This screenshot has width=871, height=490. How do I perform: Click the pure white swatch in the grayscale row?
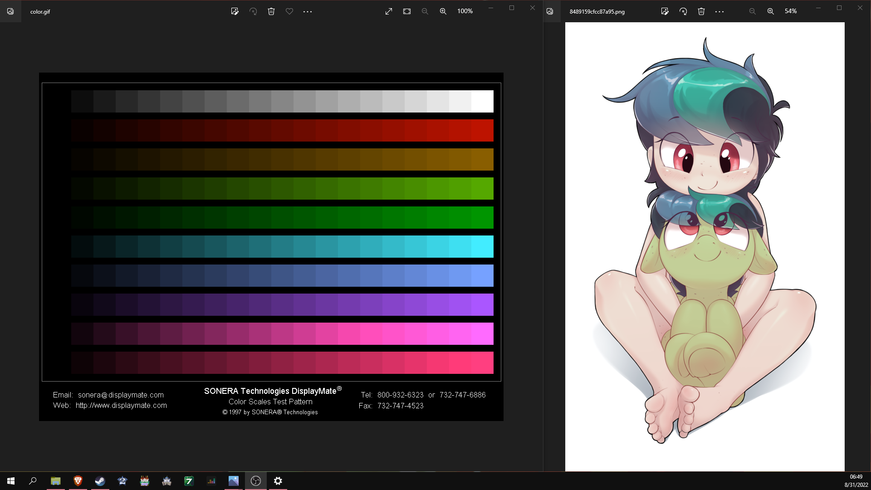(x=482, y=101)
